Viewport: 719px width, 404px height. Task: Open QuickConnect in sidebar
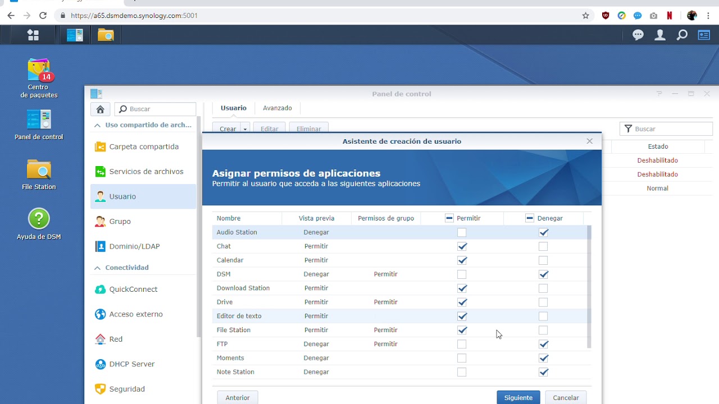(x=143, y=289)
